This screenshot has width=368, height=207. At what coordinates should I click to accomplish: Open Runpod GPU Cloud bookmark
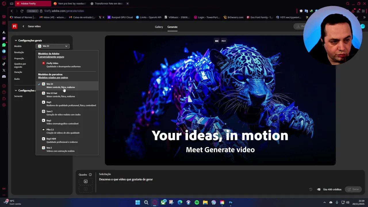click(x=120, y=17)
